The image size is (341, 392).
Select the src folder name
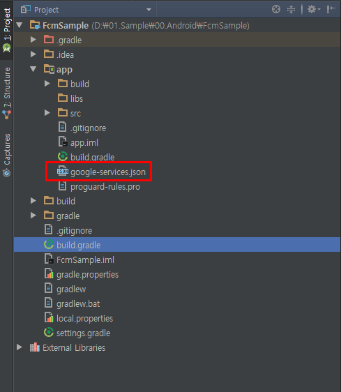pyautogui.click(x=75, y=114)
